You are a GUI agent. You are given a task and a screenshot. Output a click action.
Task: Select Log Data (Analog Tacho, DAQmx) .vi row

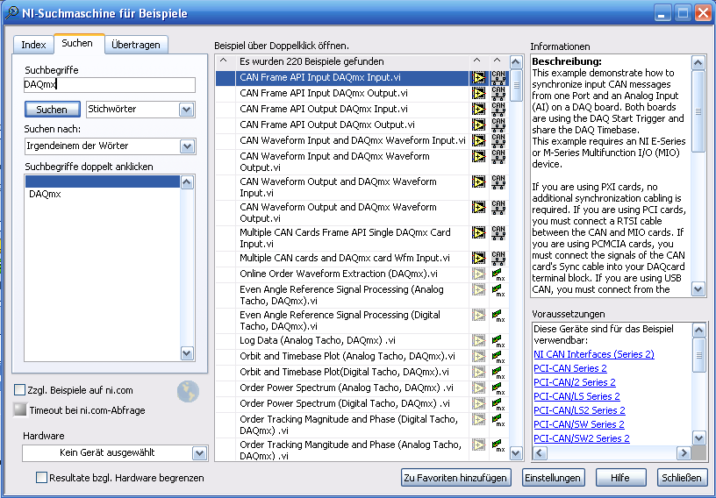click(x=352, y=340)
